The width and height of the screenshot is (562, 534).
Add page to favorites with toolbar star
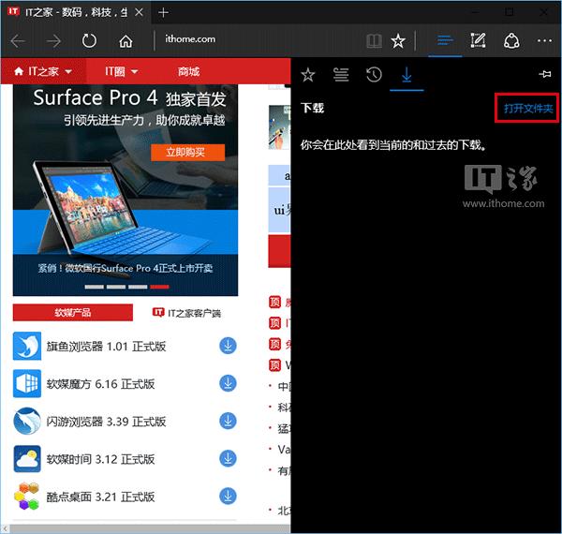tap(398, 41)
